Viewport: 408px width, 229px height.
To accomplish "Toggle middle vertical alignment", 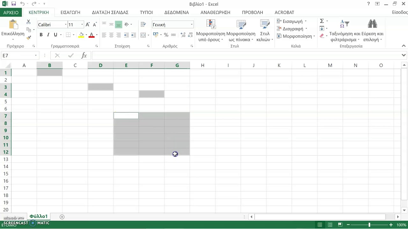I will 111,24.
